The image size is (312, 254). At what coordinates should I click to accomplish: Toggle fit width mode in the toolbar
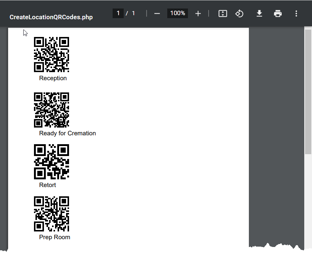(222, 13)
